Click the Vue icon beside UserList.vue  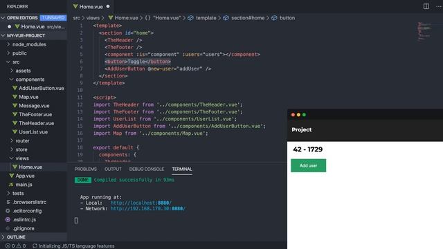15,132
